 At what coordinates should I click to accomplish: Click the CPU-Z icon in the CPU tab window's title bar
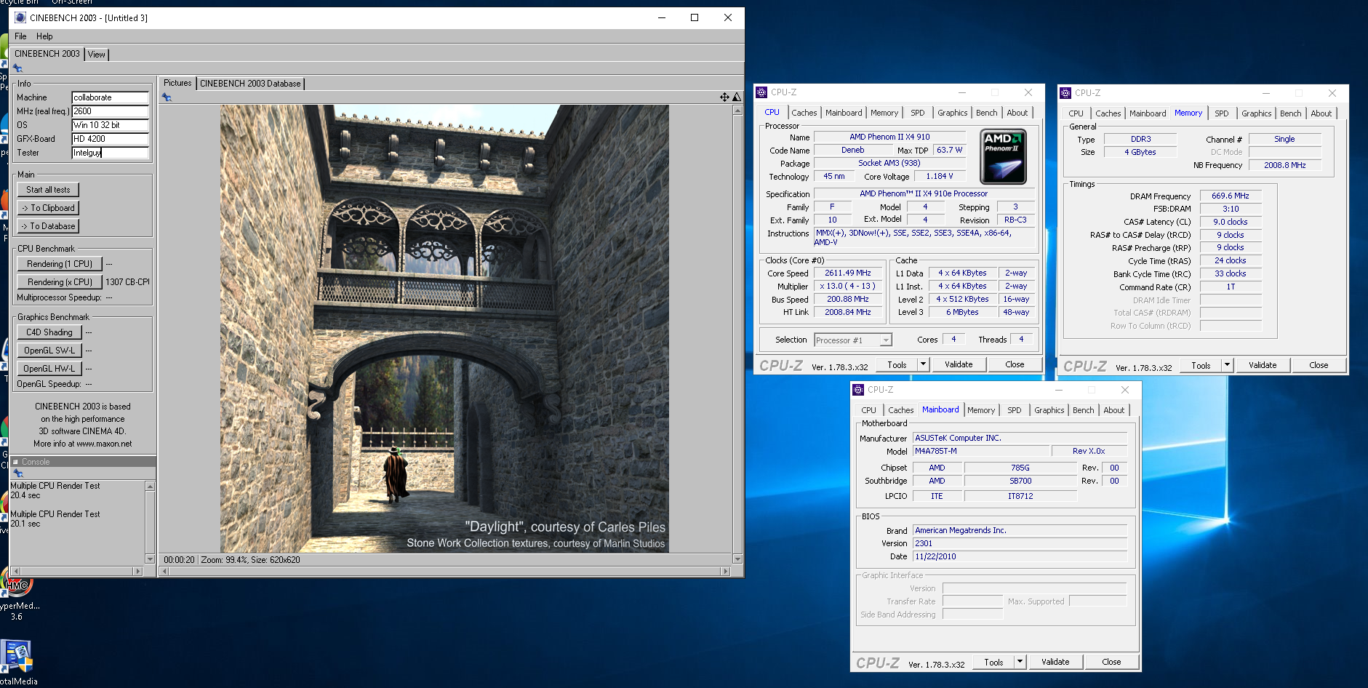click(x=761, y=92)
